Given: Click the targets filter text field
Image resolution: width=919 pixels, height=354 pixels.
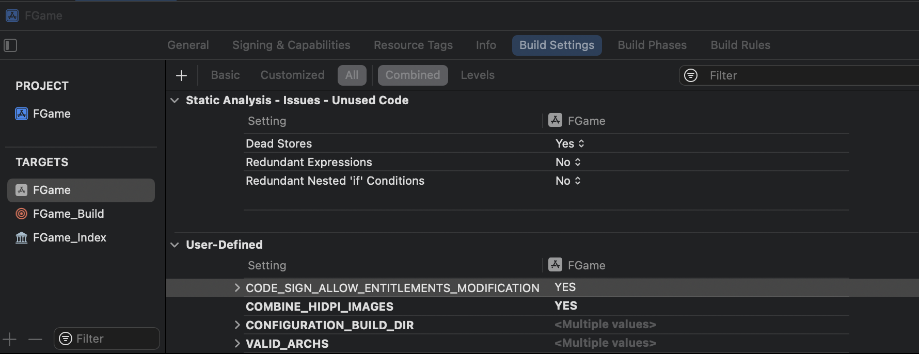Looking at the screenshot, I should coord(115,339).
